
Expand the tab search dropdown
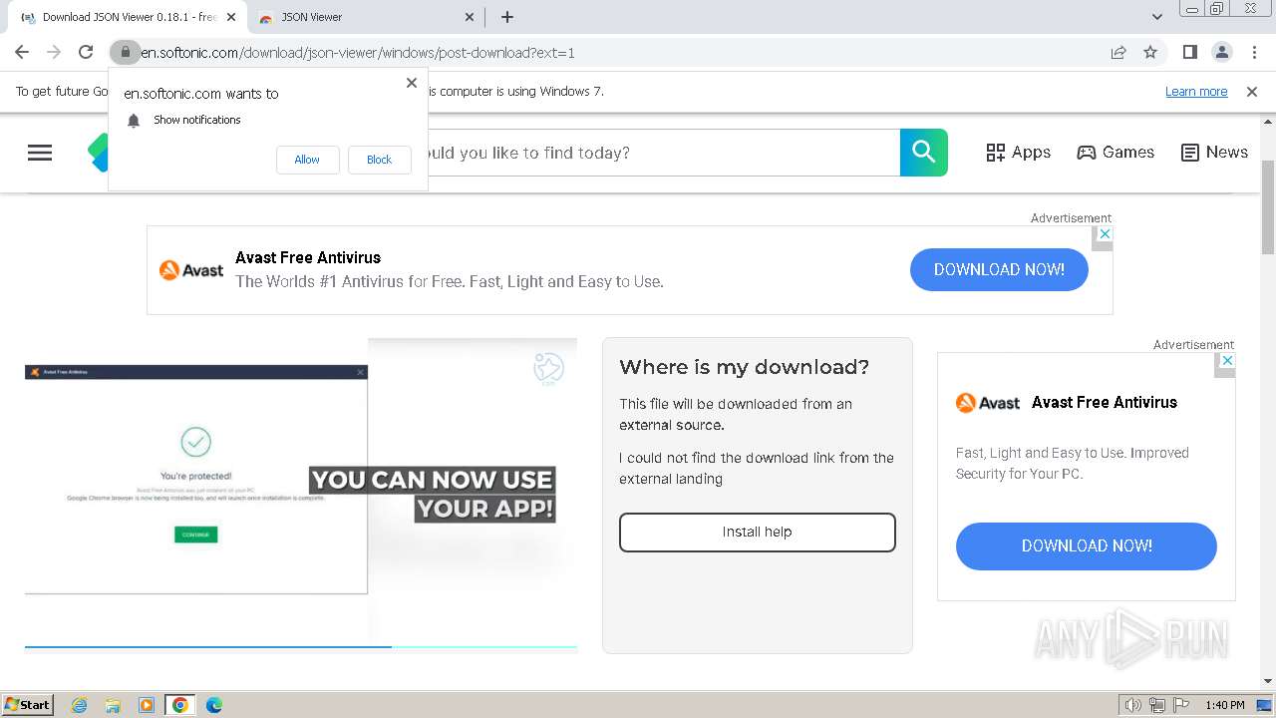(x=1157, y=17)
